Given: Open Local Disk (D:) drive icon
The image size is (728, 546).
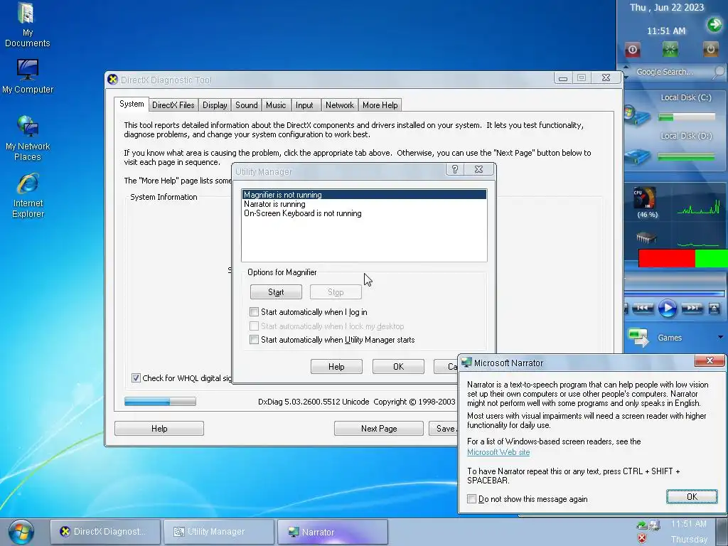Looking at the screenshot, I should click(x=637, y=156).
